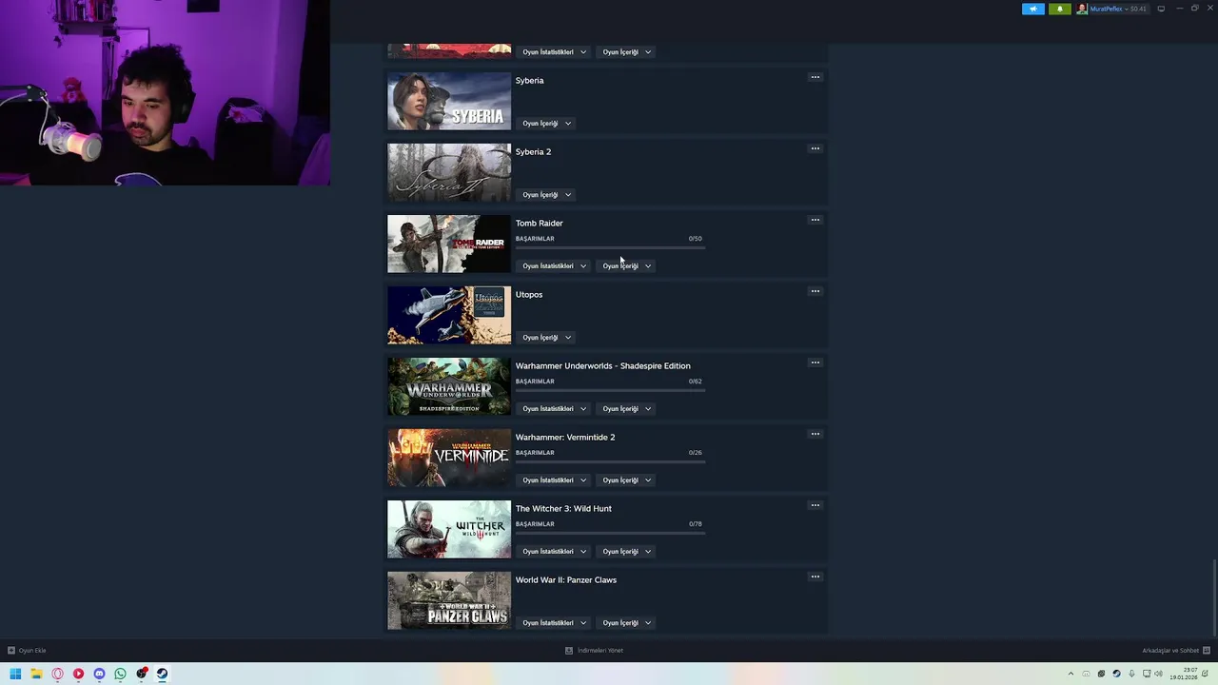This screenshot has height=685, width=1218.
Task: Open Warhammer Underworlds - Shadespire Edition title
Action: pos(602,366)
